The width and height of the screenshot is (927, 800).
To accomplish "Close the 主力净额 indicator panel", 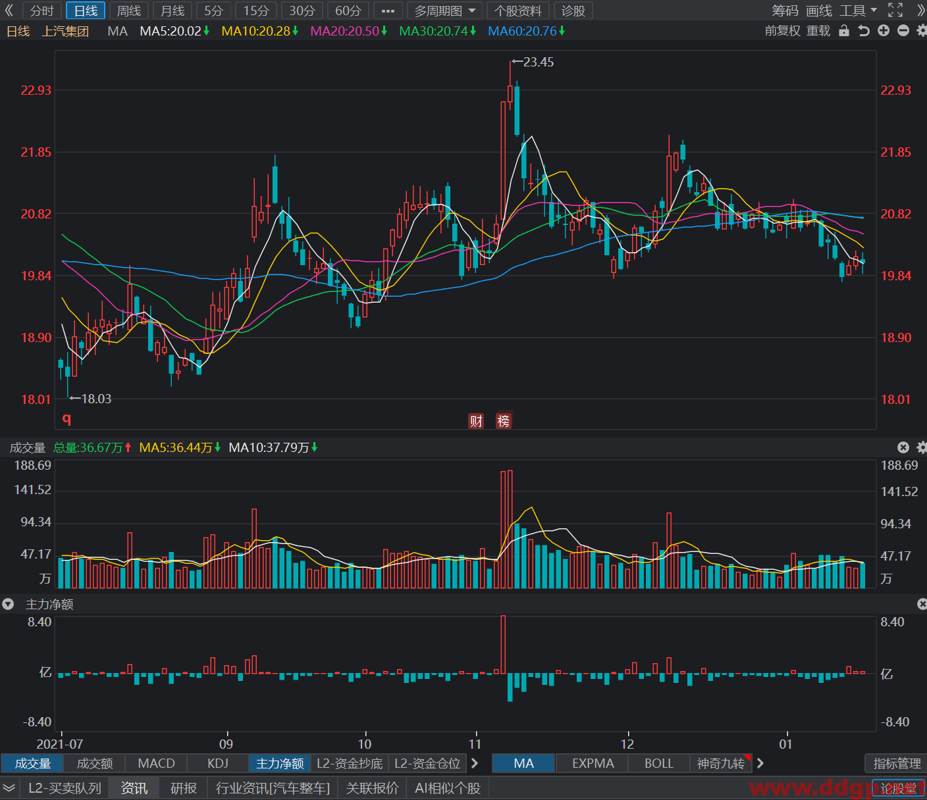I will point(922,604).
